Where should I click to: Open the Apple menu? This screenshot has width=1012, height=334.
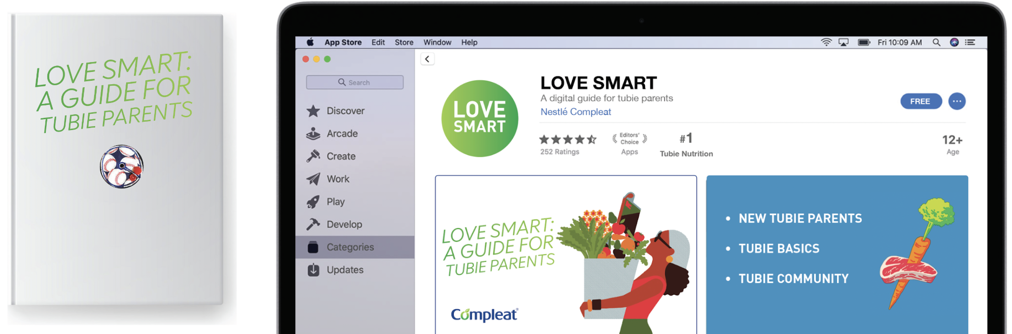[x=310, y=42]
